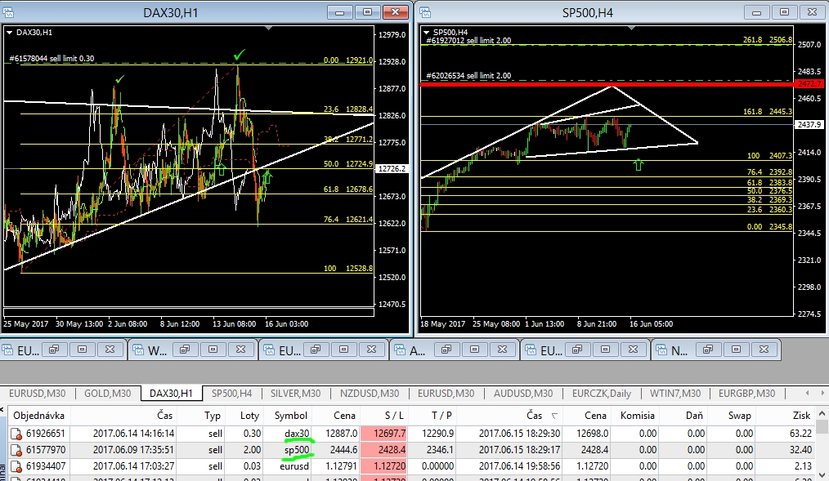This screenshot has width=829, height=481.
Task: Click the SP500,H4 window chart icon
Action: click(425, 12)
